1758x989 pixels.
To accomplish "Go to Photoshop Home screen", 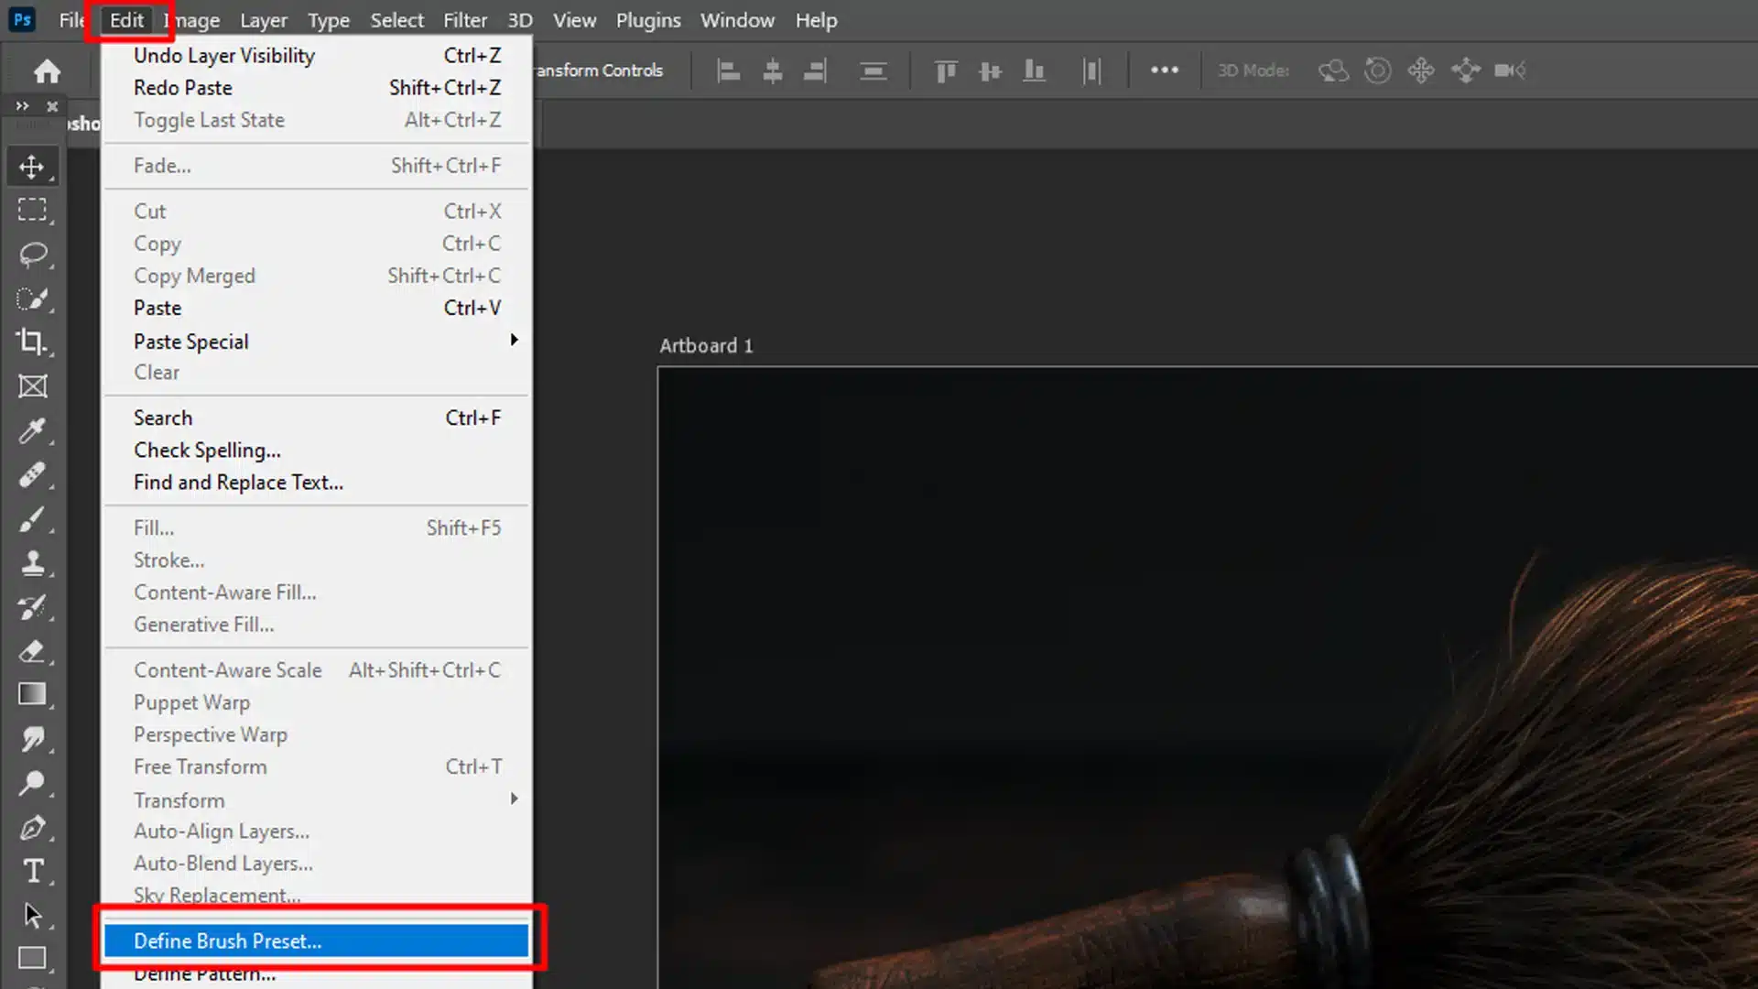I will [x=47, y=71].
